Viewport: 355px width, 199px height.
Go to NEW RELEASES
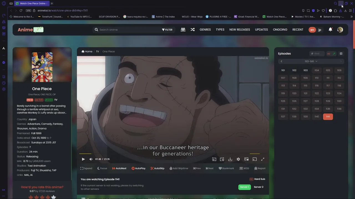coord(240,30)
